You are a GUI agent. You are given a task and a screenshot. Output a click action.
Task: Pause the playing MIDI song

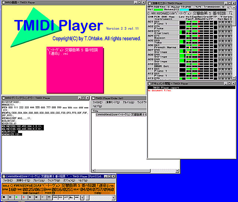(9, 198)
